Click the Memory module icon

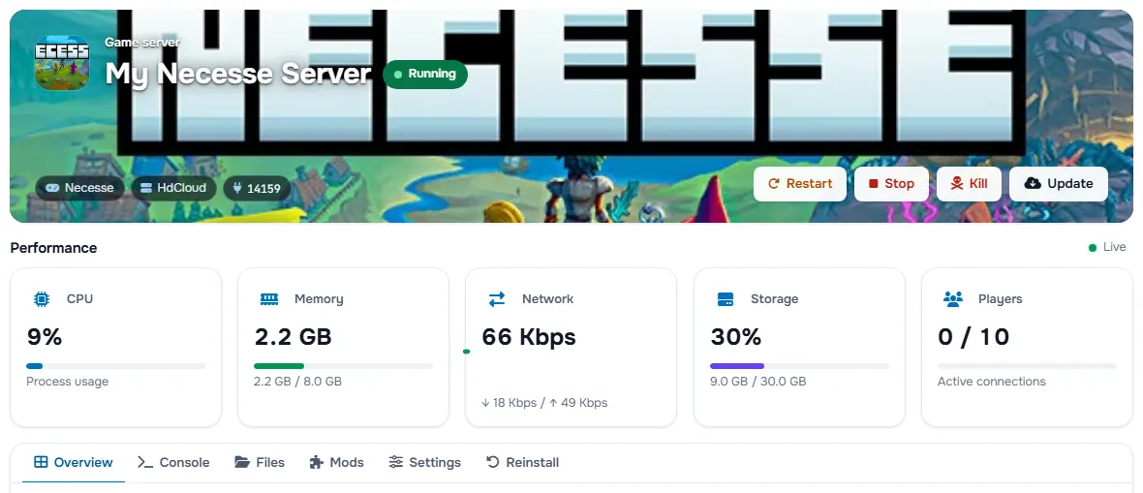click(269, 299)
